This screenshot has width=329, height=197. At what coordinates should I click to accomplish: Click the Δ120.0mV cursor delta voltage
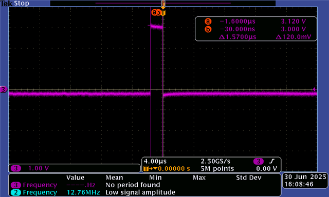(294, 37)
